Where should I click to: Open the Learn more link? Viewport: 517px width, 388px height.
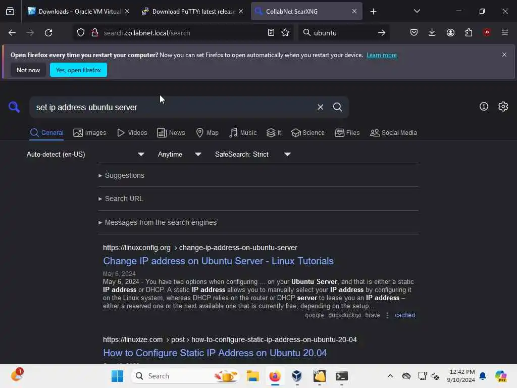coord(382,55)
